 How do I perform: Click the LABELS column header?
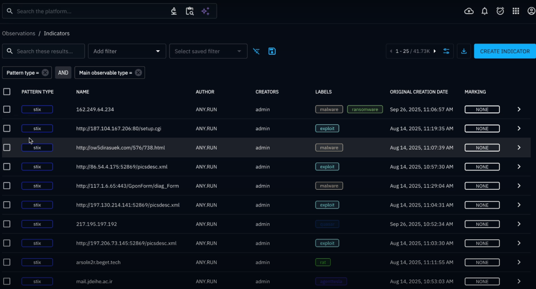tap(323, 92)
